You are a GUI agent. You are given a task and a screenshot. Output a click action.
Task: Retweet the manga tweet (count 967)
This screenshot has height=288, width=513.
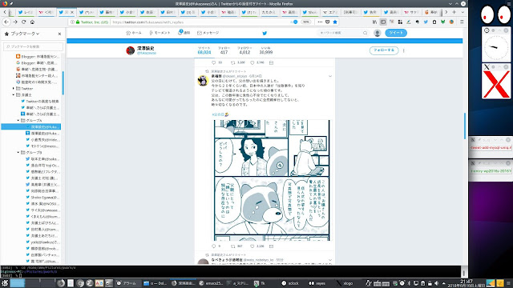click(x=233, y=246)
